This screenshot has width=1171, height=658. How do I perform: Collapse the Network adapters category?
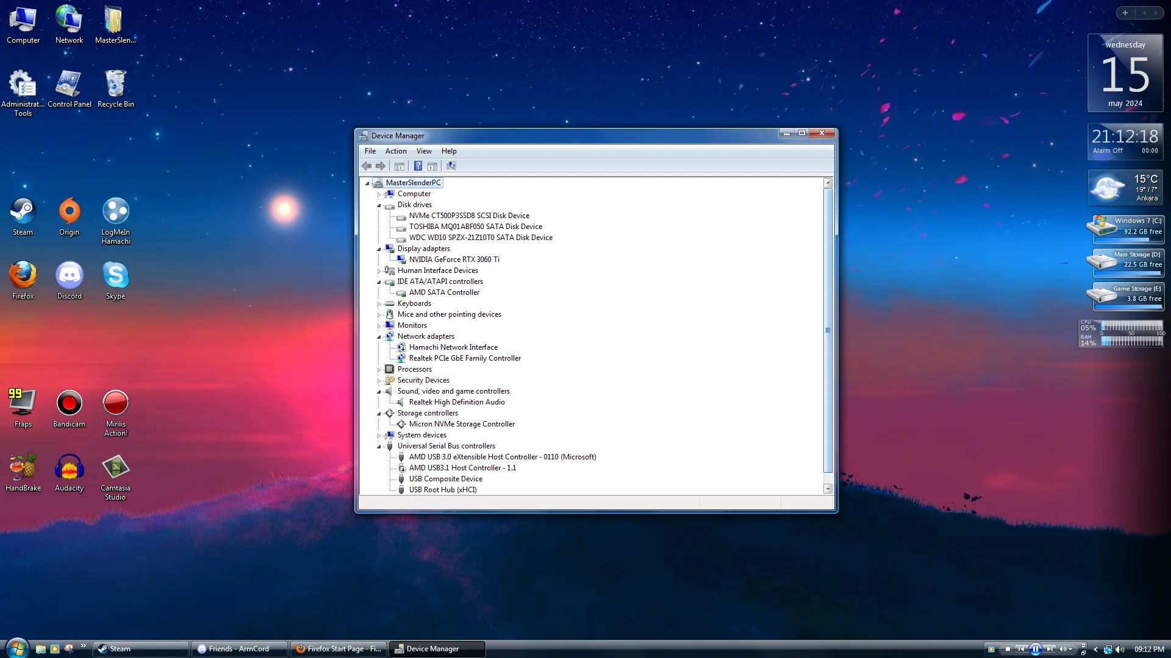tap(379, 337)
